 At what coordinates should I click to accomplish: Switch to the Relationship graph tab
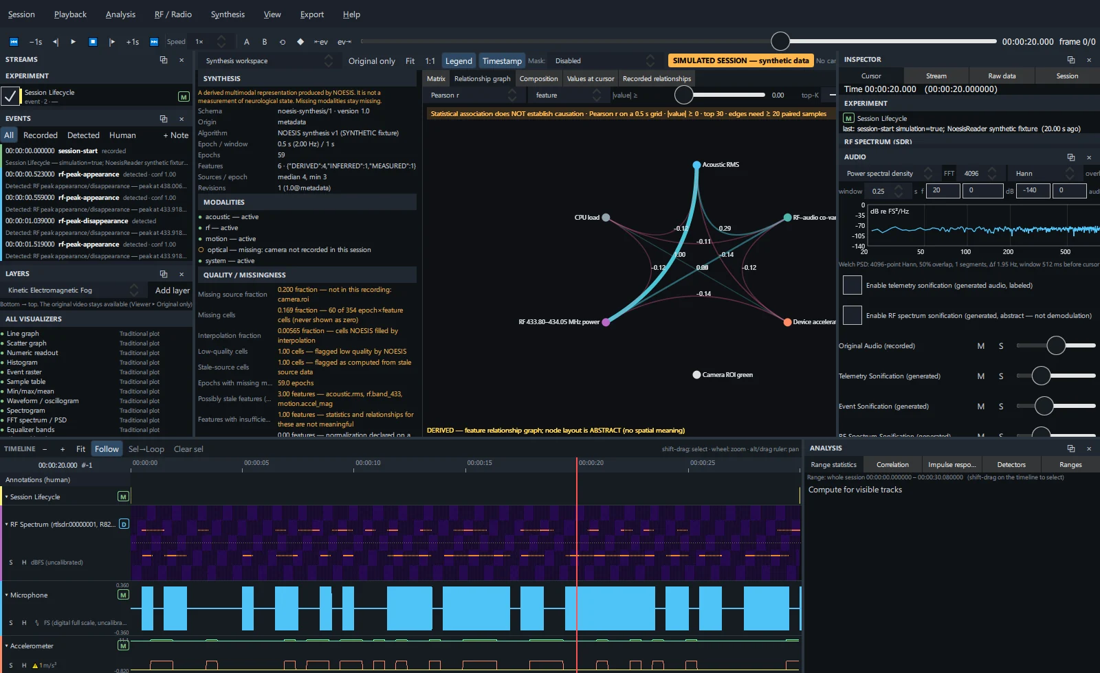point(482,79)
